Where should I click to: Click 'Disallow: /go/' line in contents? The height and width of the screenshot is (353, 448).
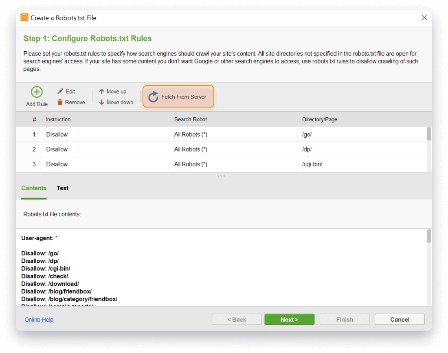coord(40,253)
